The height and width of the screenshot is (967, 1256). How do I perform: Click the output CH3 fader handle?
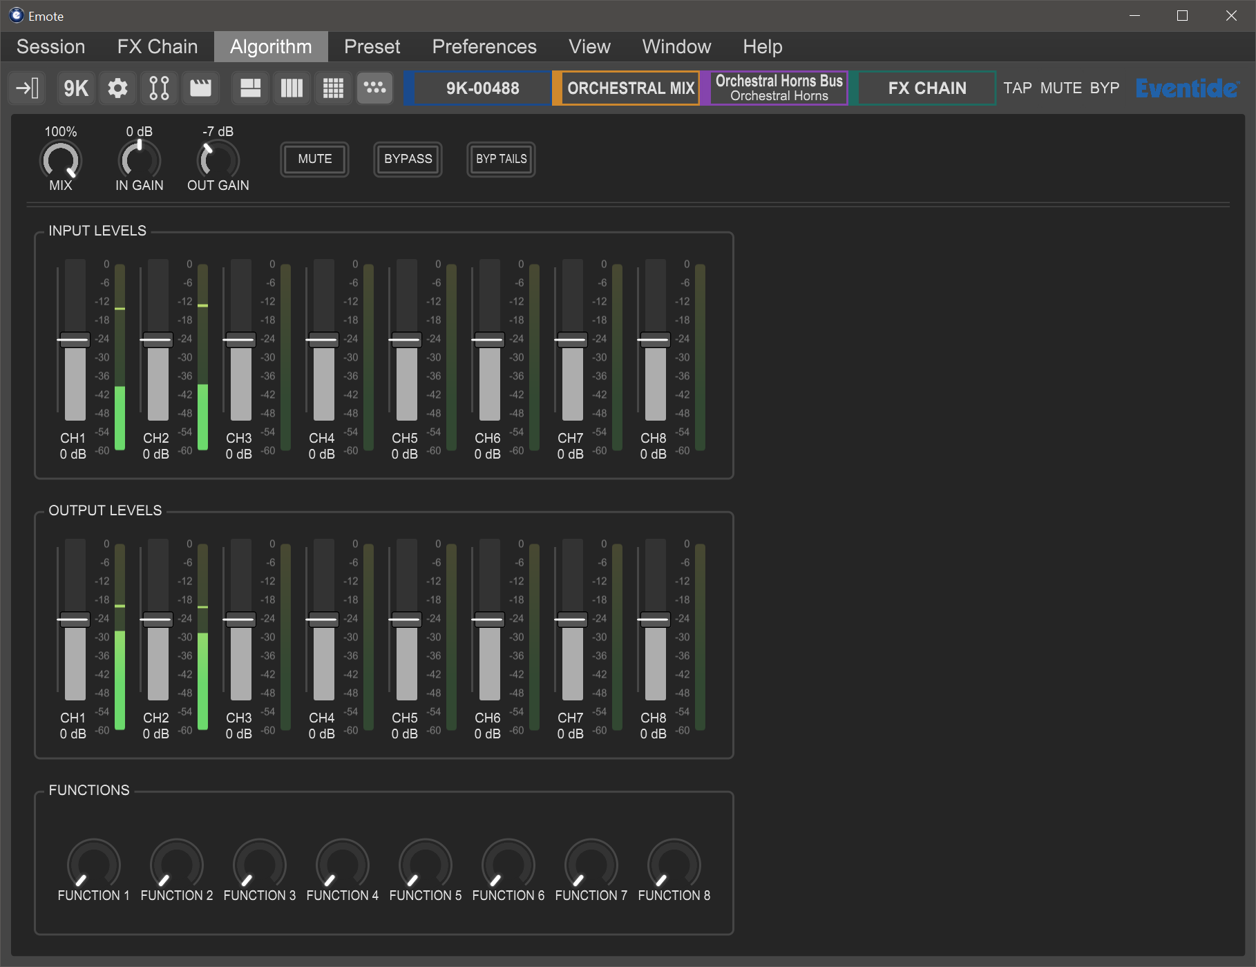click(x=239, y=620)
